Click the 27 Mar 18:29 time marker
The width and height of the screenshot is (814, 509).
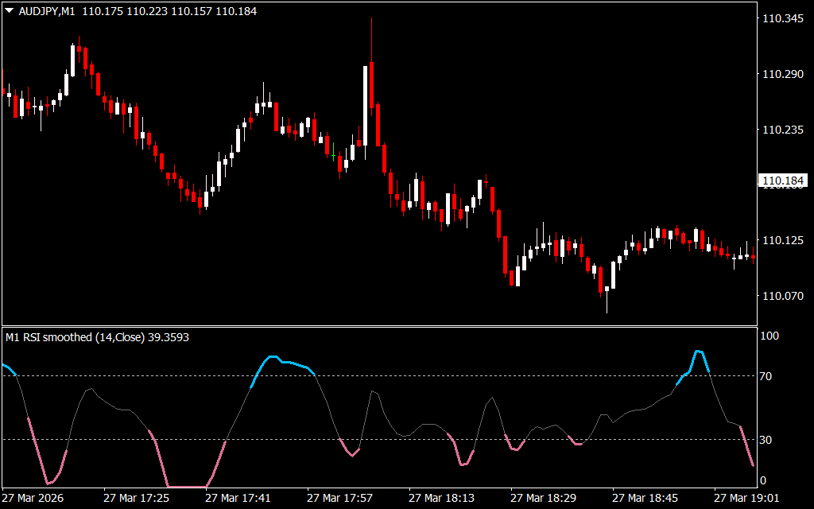click(543, 498)
